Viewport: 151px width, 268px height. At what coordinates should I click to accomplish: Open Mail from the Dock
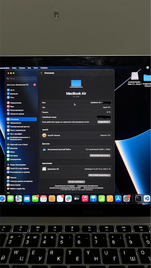(x=27, y=199)
